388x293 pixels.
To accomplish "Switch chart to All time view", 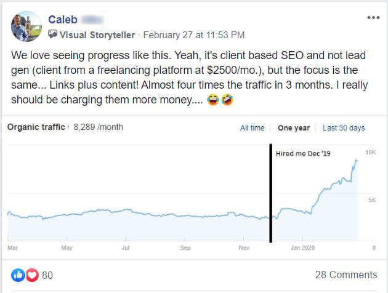I will click(252, 128).
